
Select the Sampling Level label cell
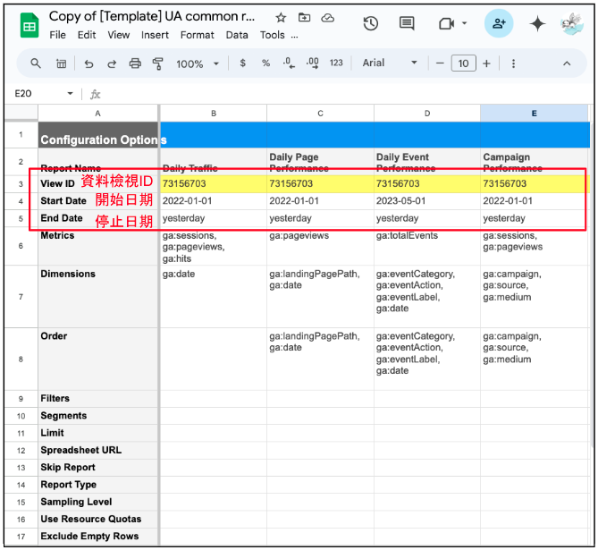click(x=97, y=502)
